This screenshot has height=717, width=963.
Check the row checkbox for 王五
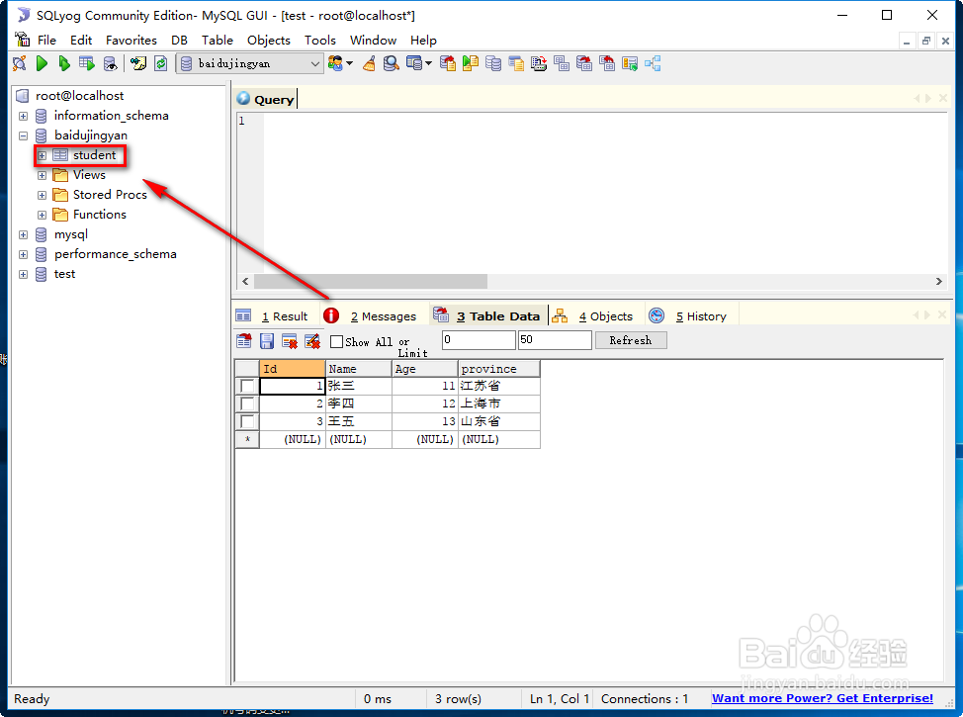[x=247, y=421]
